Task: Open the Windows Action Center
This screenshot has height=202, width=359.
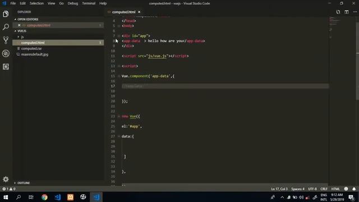Action: pyautogui.click(x=352, y=197)
